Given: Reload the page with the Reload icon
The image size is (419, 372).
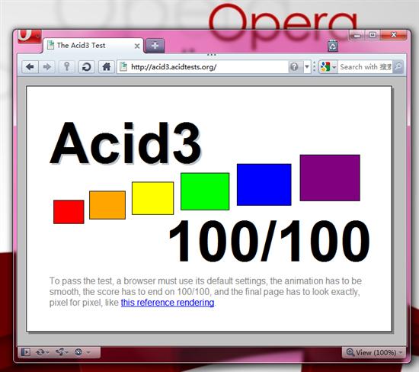Looking at the screenshot, I should tap(87, 67).
